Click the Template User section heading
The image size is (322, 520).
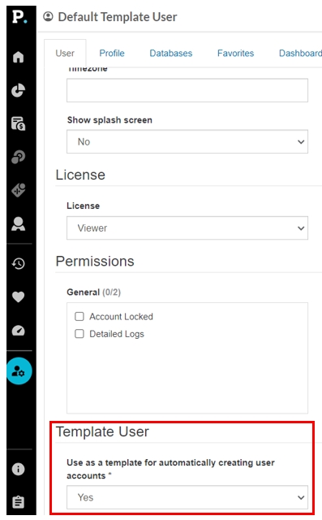102,431
